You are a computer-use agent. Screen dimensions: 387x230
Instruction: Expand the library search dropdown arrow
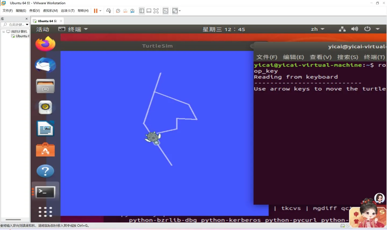click(27, 24)
